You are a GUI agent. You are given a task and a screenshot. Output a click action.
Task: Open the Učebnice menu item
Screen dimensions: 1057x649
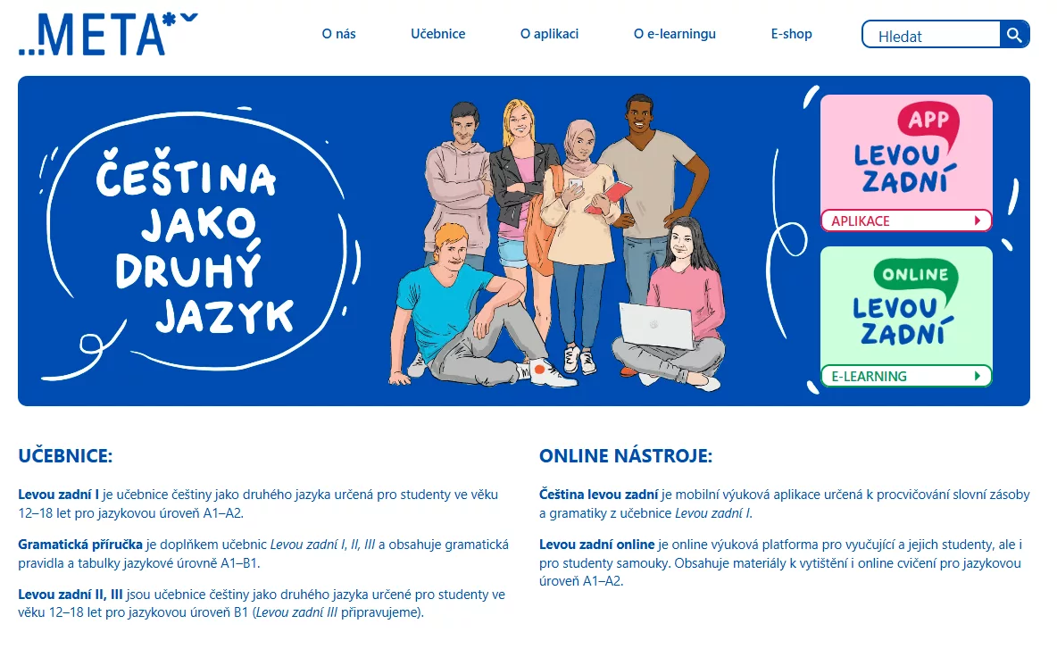click(438, 34)
